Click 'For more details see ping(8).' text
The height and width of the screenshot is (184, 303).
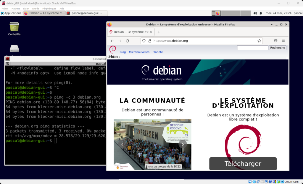(x=39, y=83)
